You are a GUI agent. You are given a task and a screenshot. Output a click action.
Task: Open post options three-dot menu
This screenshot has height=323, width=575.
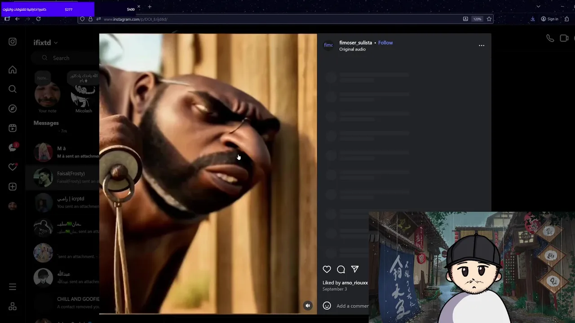pyautogui.click(x=482, y=45)
